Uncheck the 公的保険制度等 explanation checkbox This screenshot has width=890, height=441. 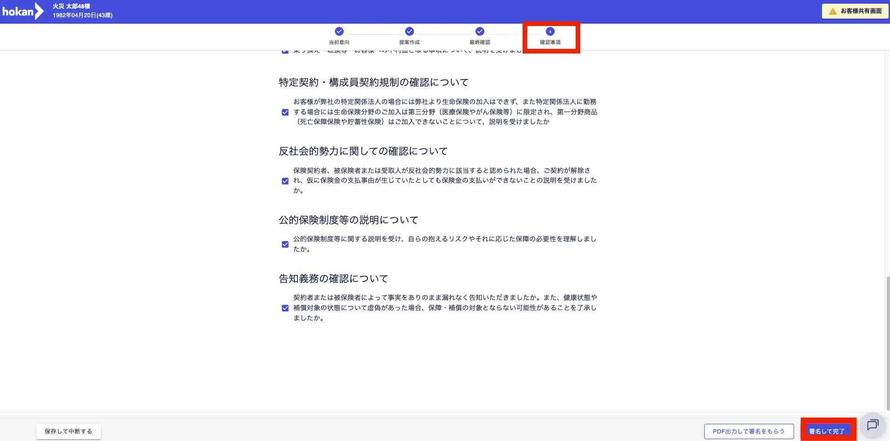click(285, 244)
